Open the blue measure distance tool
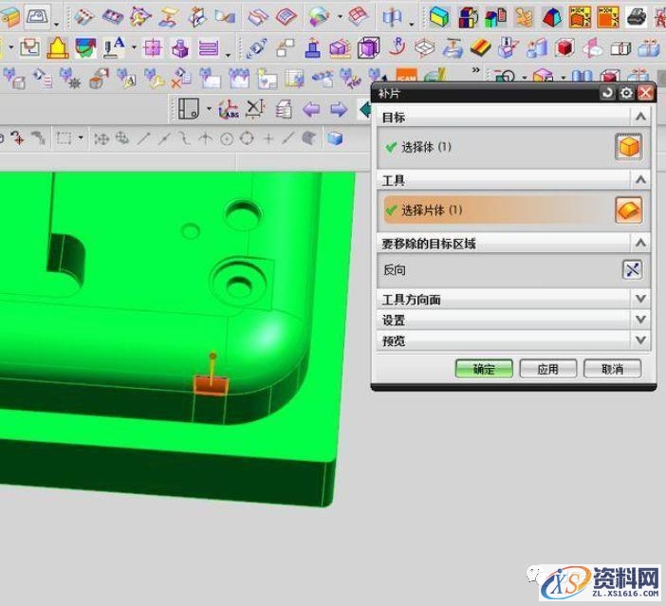666x606 pixels. (x=257, y=48)
